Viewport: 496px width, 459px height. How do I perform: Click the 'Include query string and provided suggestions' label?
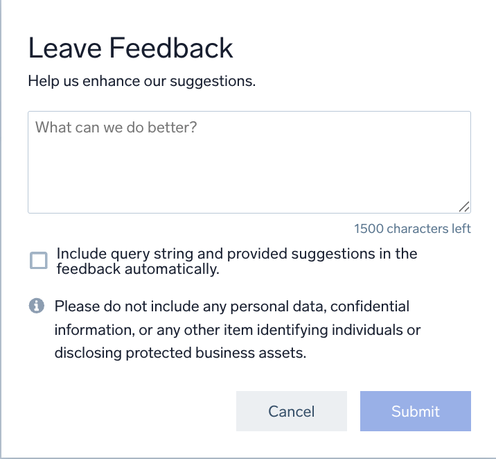click(237, 254)
